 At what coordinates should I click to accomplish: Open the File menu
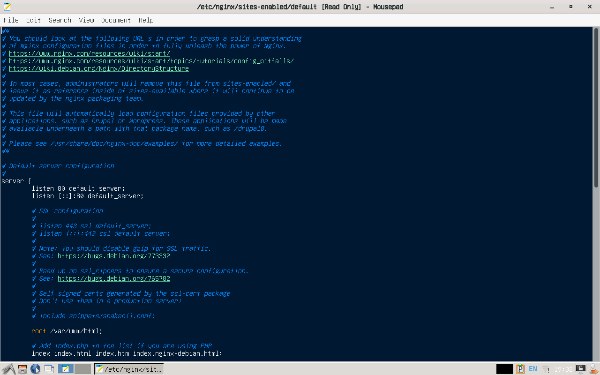coord(11,20)
